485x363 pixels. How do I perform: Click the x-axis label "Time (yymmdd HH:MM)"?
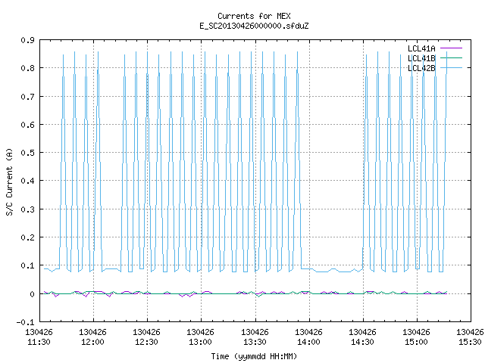point(254,356)
